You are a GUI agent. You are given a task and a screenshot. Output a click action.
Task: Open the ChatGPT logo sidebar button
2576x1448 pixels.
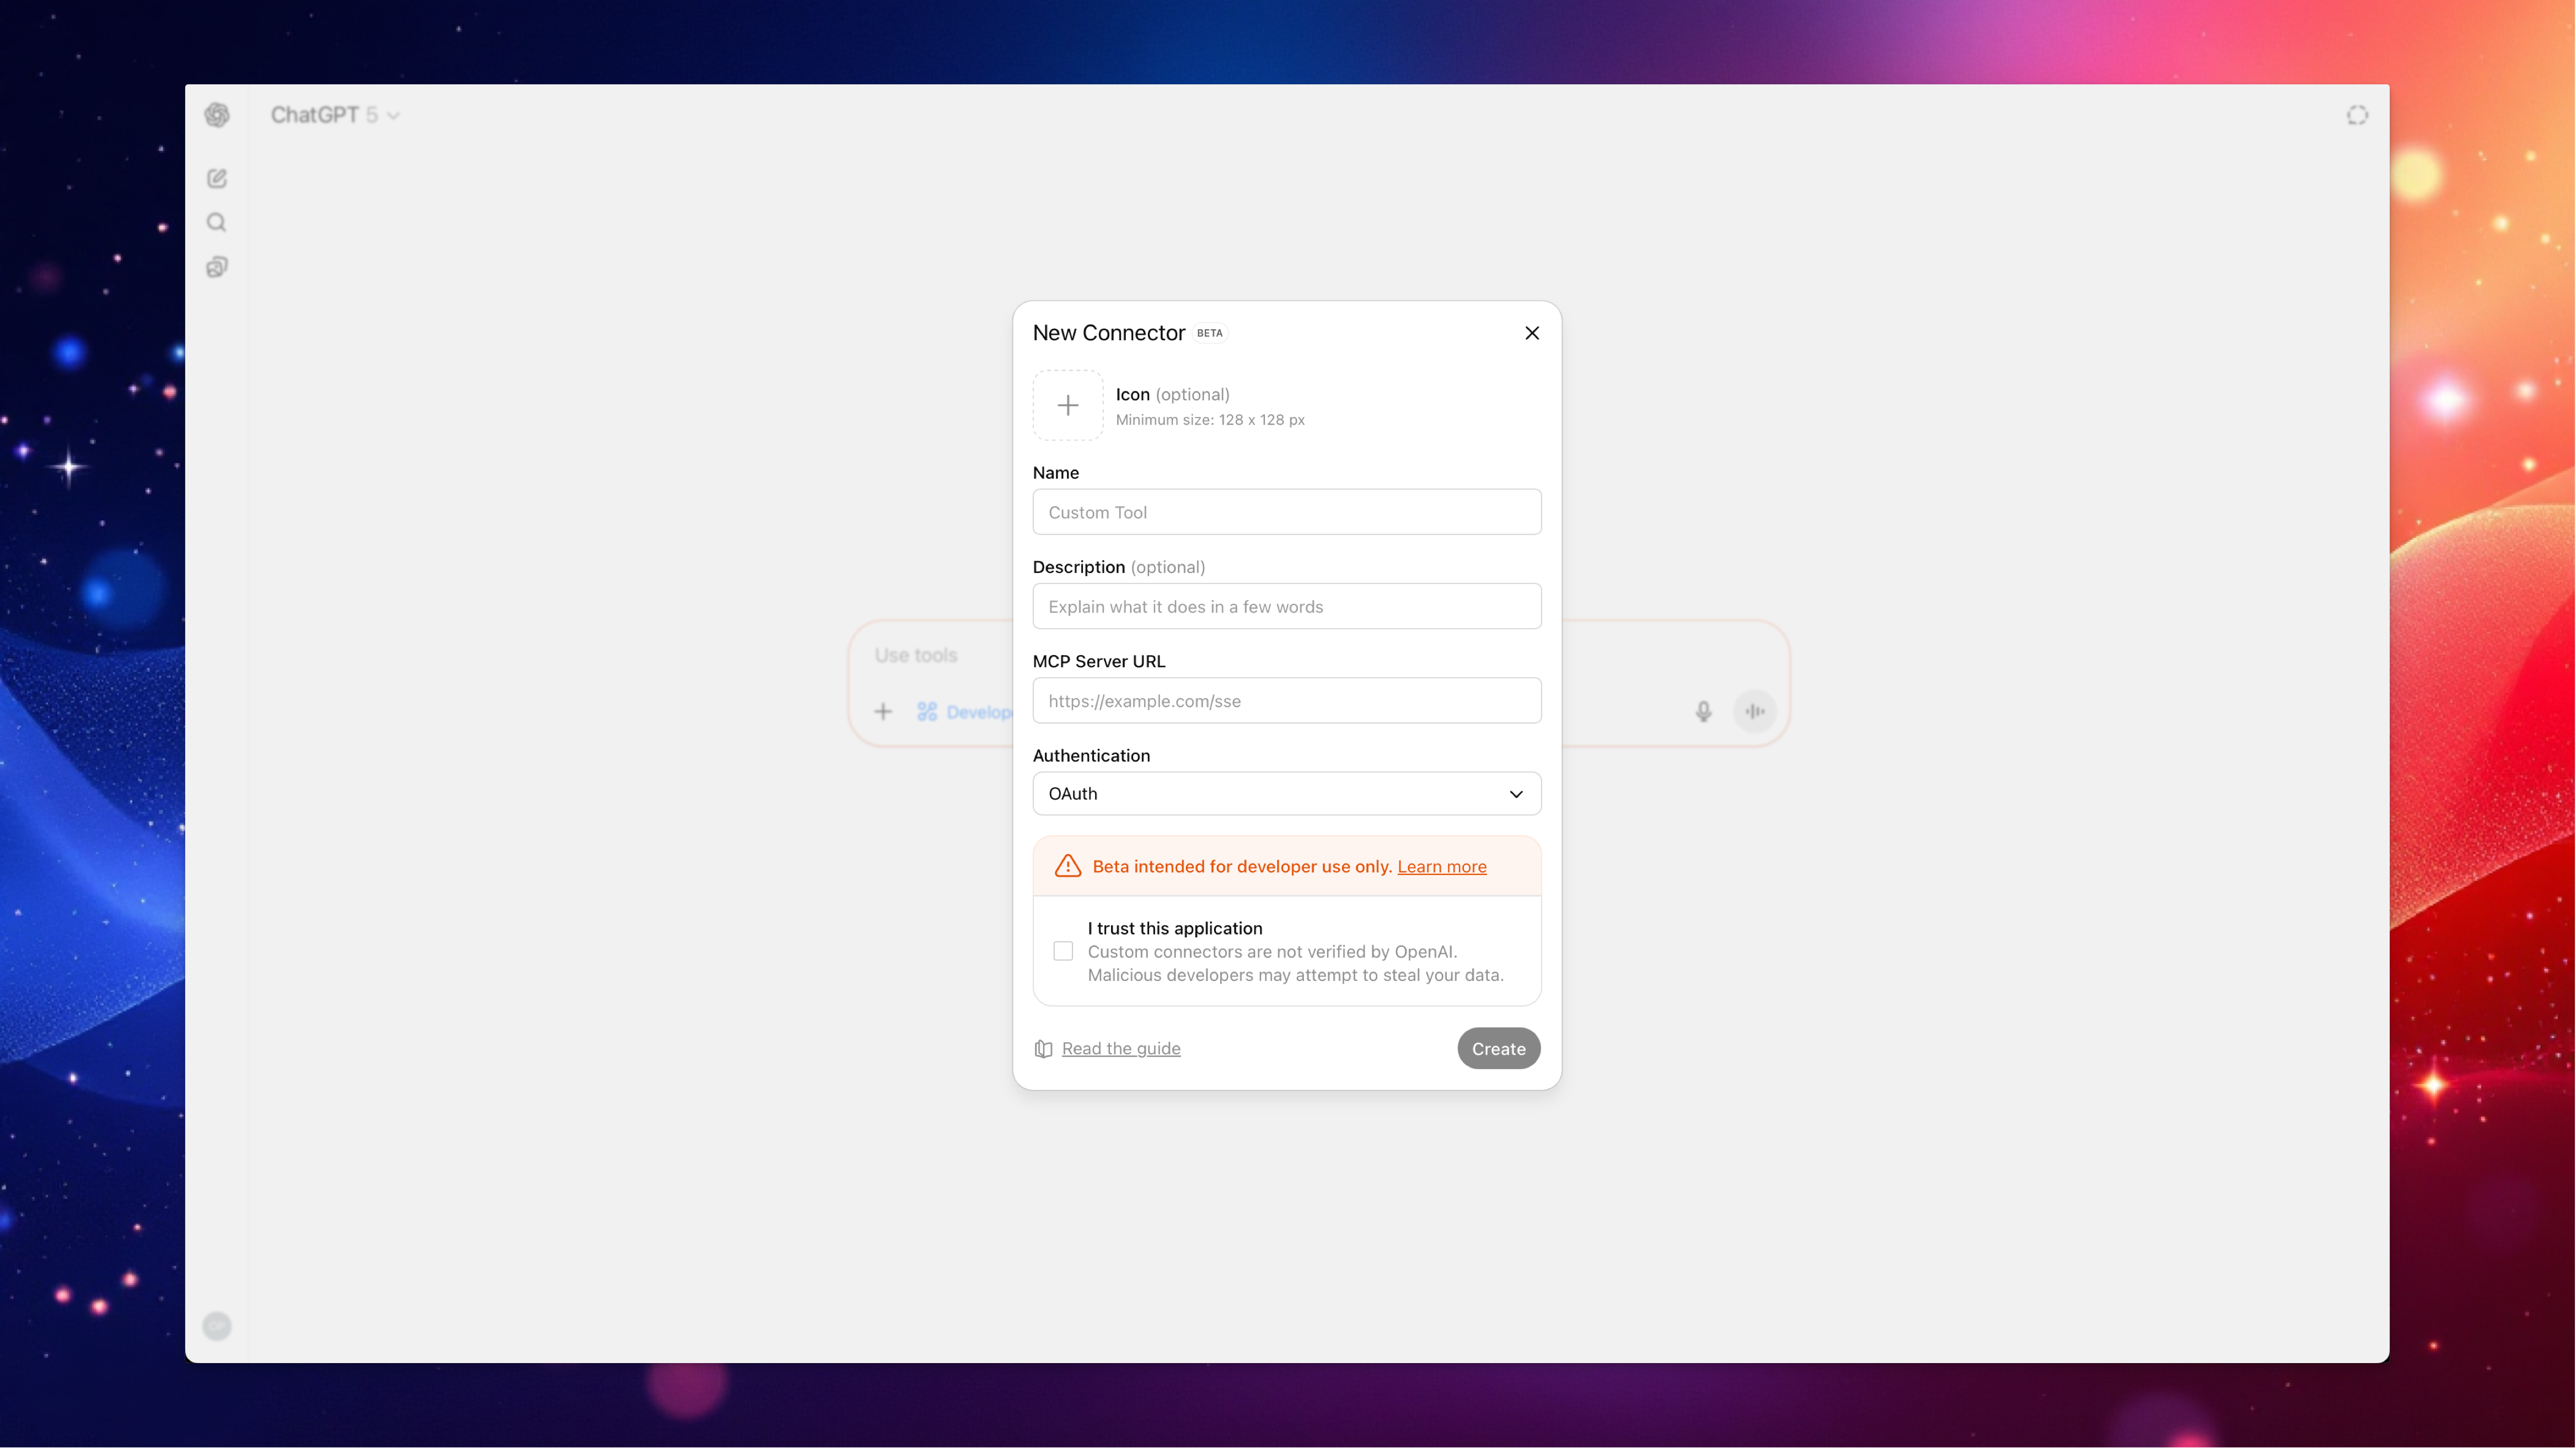point(217,115)
